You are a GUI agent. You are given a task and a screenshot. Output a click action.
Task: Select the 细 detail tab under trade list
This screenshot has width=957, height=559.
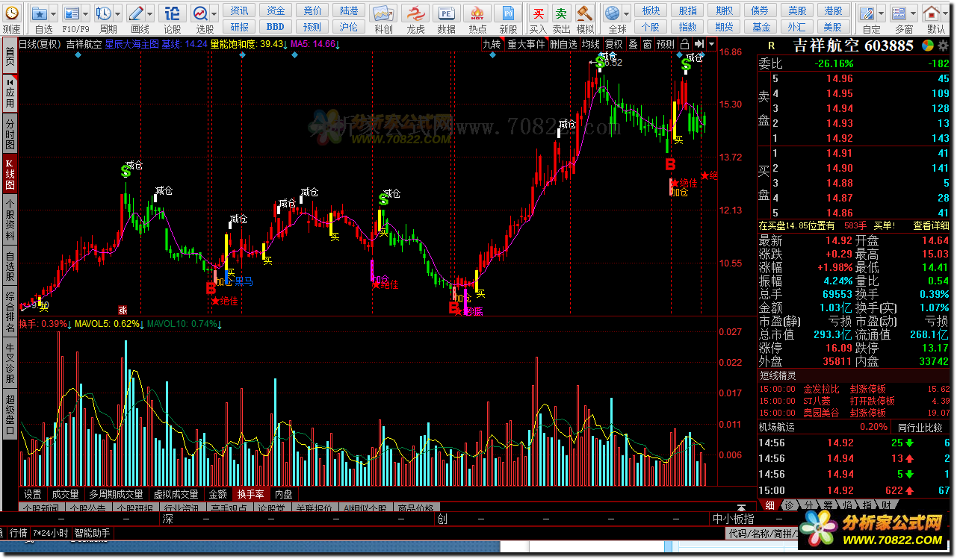(769, 505)
